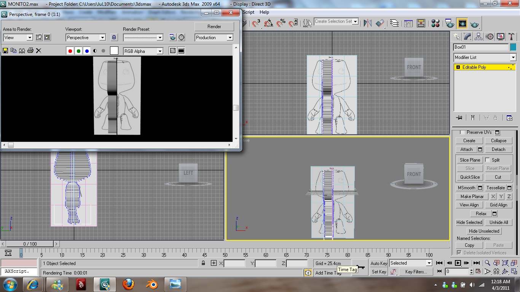520x292 pixels.
Task: Open the RGB Alpha channel dropdown
Action: (x=143, y=51)
